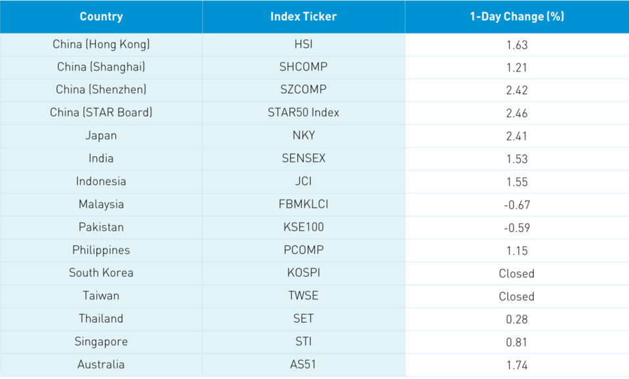
Task: Click the KSE100 ticker cell
Action: 304,227
